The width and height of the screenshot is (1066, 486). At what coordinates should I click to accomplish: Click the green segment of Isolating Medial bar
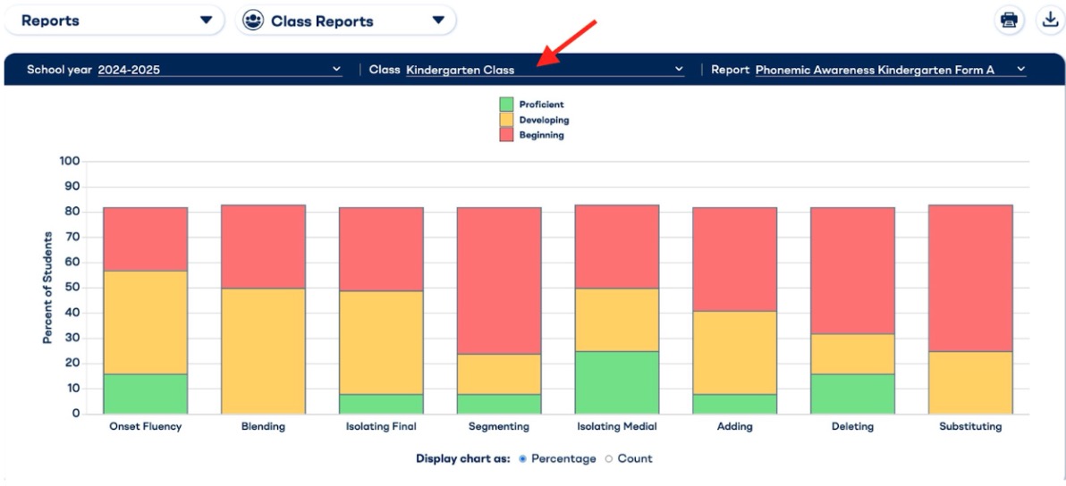click(x=617, y=382)
